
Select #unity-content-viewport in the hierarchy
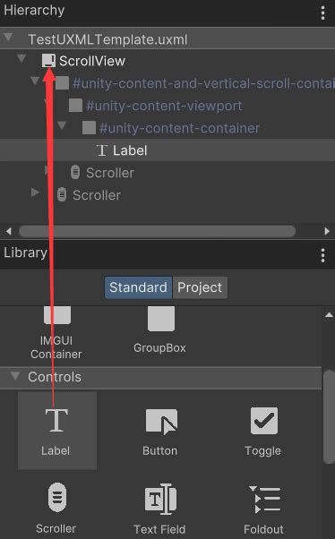tap(164, 106)
